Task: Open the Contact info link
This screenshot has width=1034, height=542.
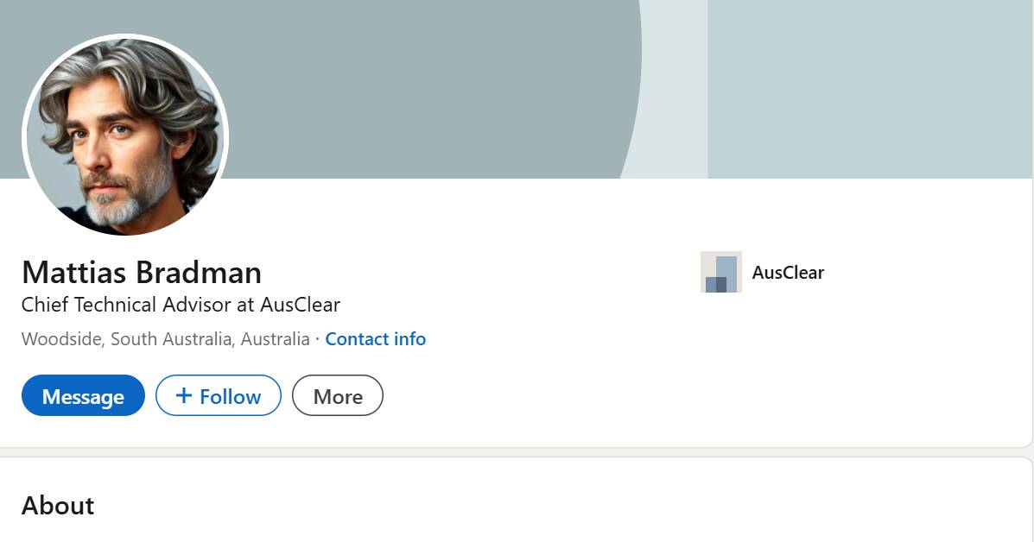Action: [x=375, y=339]
